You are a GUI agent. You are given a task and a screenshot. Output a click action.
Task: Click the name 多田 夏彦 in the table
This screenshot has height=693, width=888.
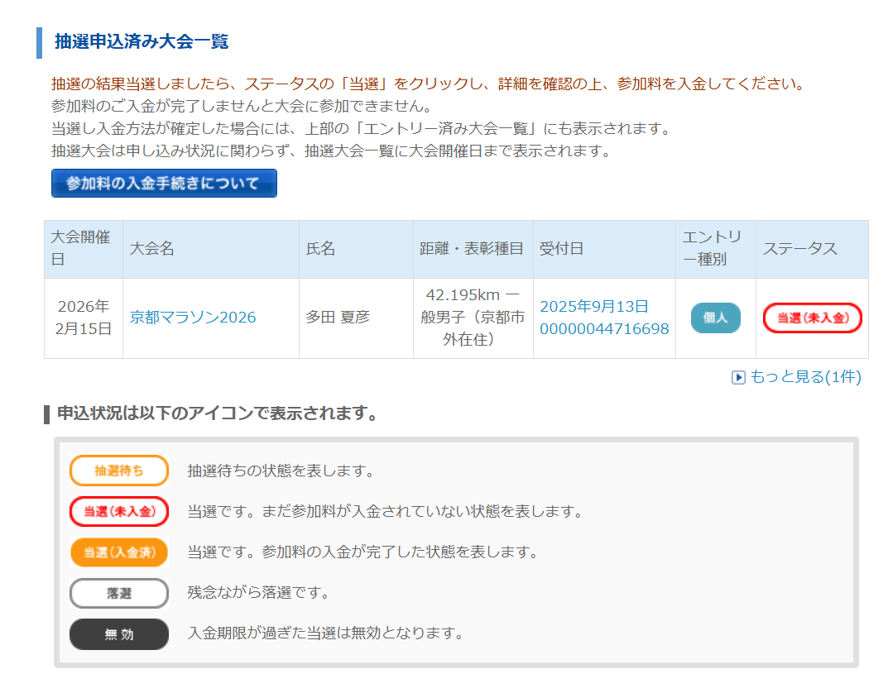pyautogui.click(x=338, y=318)
